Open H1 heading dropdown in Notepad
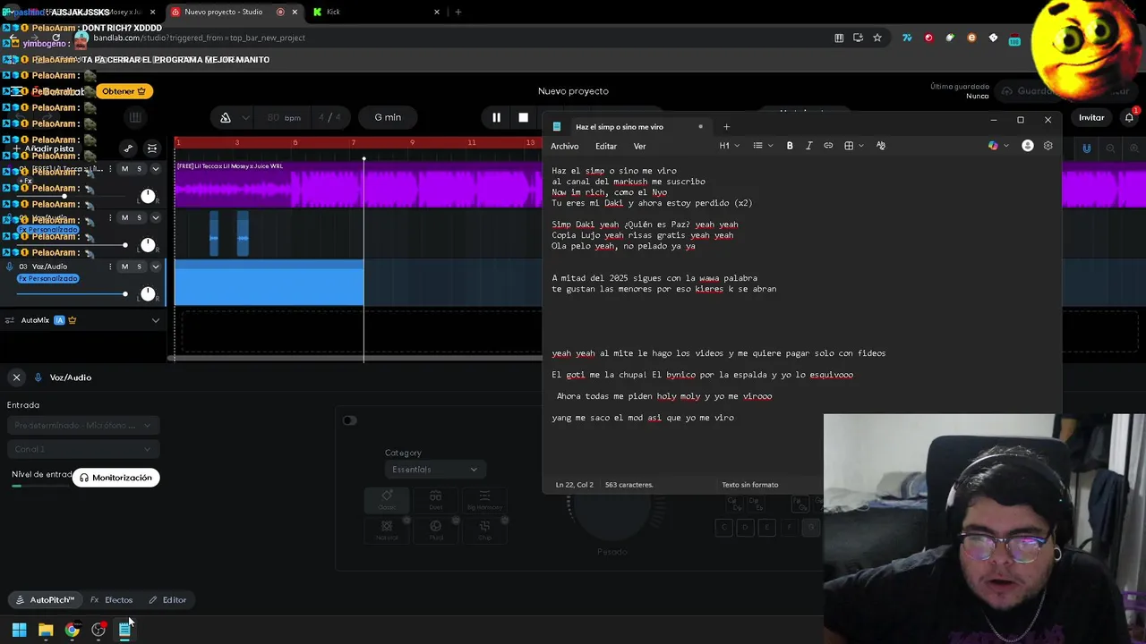1146x644 pixels. click(x=729, y=146)
